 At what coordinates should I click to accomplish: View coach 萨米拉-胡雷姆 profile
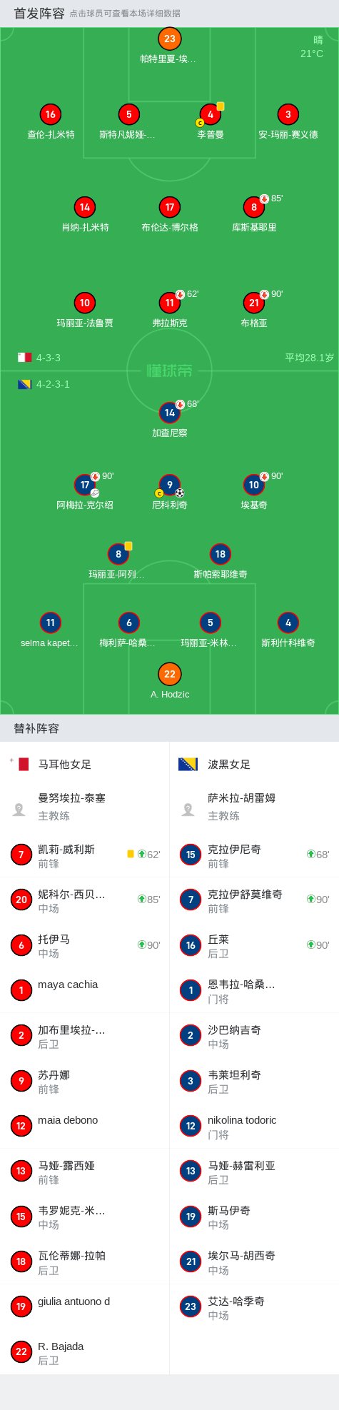click(254, 807)
